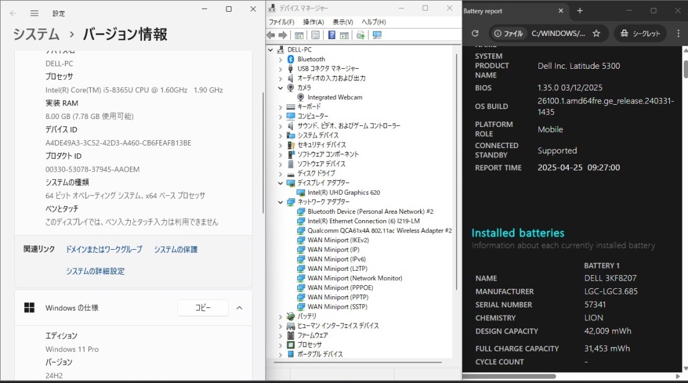Collapse the ネットワーク アダプター category

click(280, 202)
